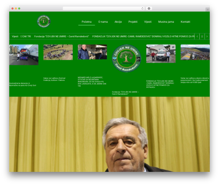Open the Akcije menu item
219x185 pixels.
(118, 22)
